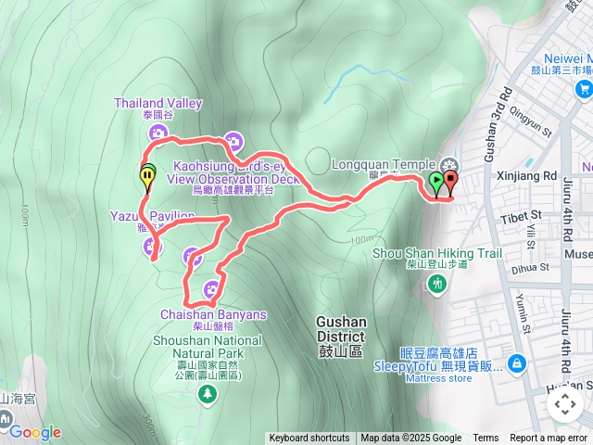Click Report a map error link
The width and height of the screenshot is (593, 445).
tap(548, 439)
